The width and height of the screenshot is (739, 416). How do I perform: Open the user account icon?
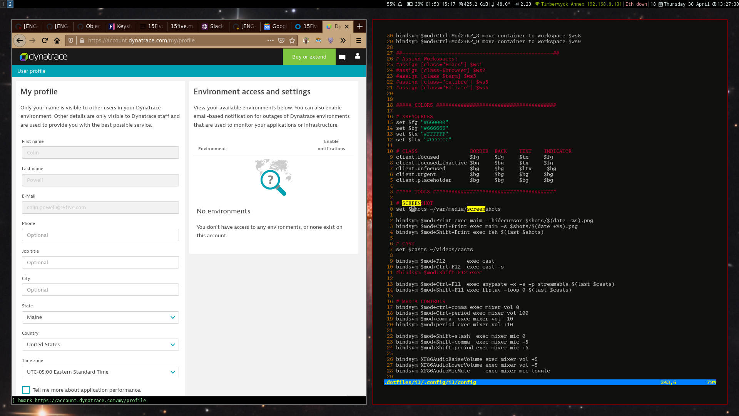pyautogui.click(x=358, y=56)
